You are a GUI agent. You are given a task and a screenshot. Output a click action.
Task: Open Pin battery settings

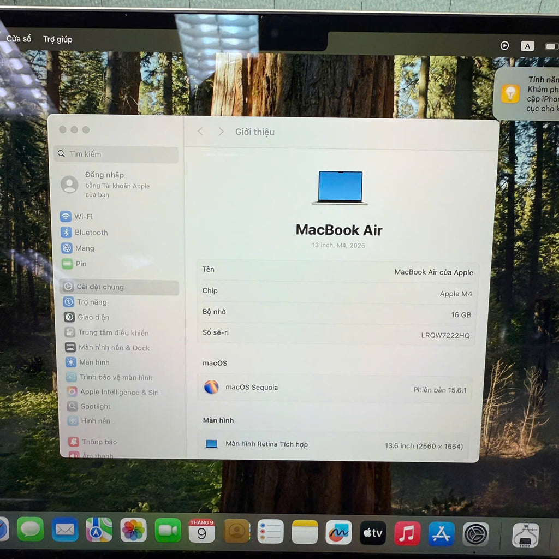click(x=80, y=264)
